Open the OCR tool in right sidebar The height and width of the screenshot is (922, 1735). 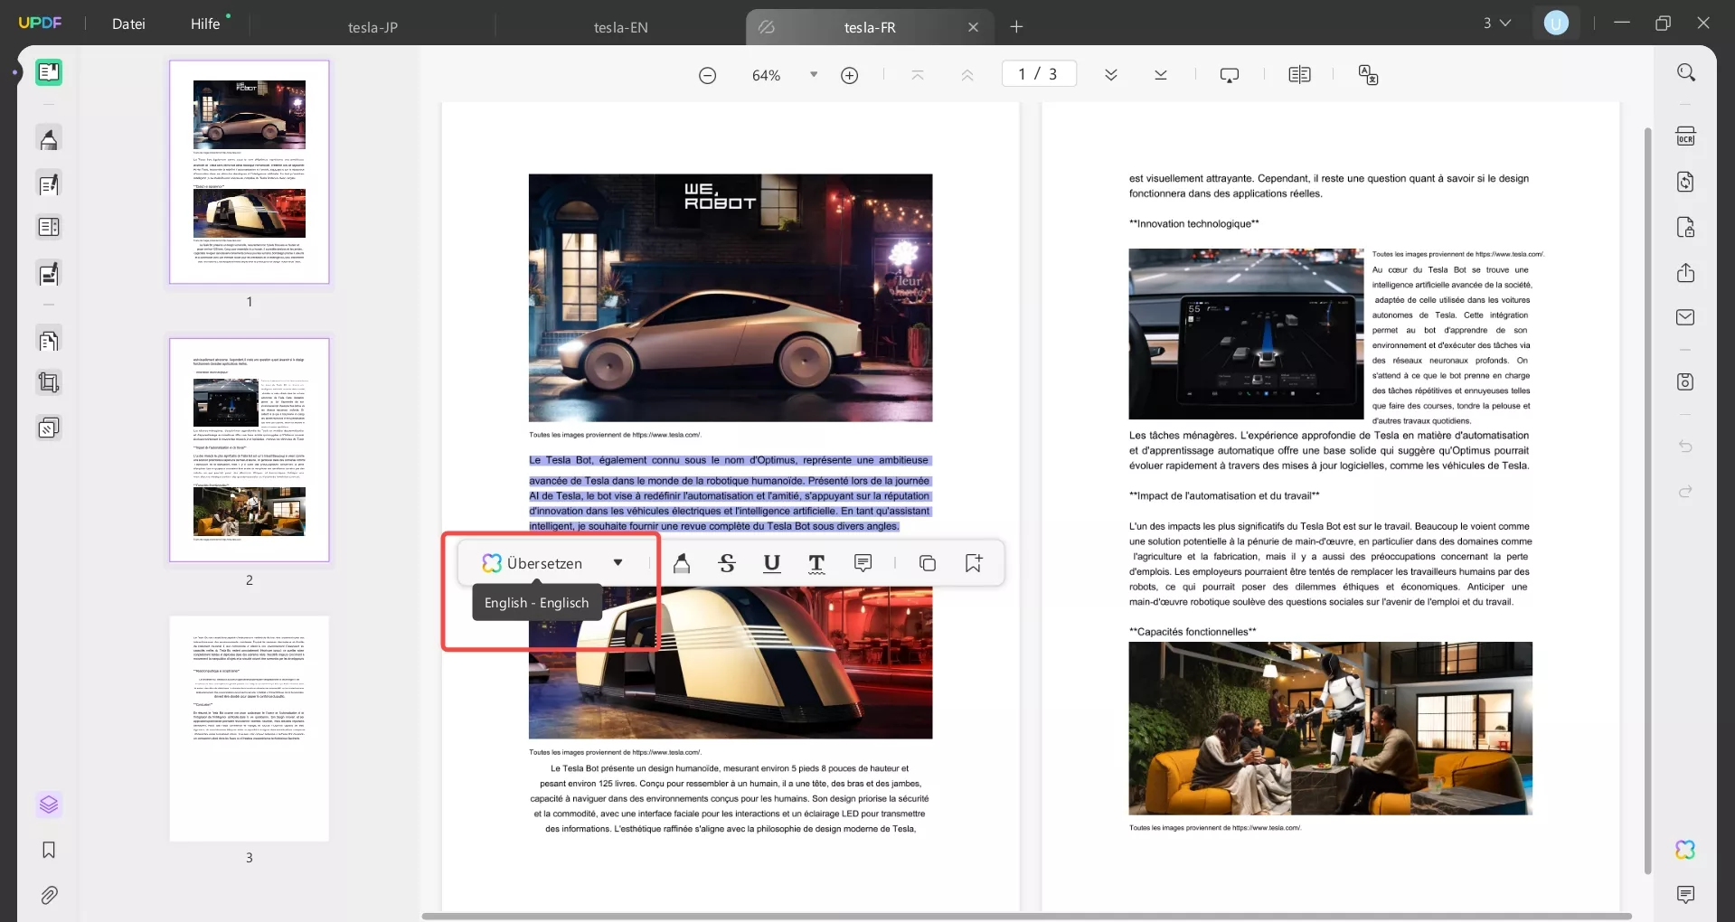(x=1685, y=136)
